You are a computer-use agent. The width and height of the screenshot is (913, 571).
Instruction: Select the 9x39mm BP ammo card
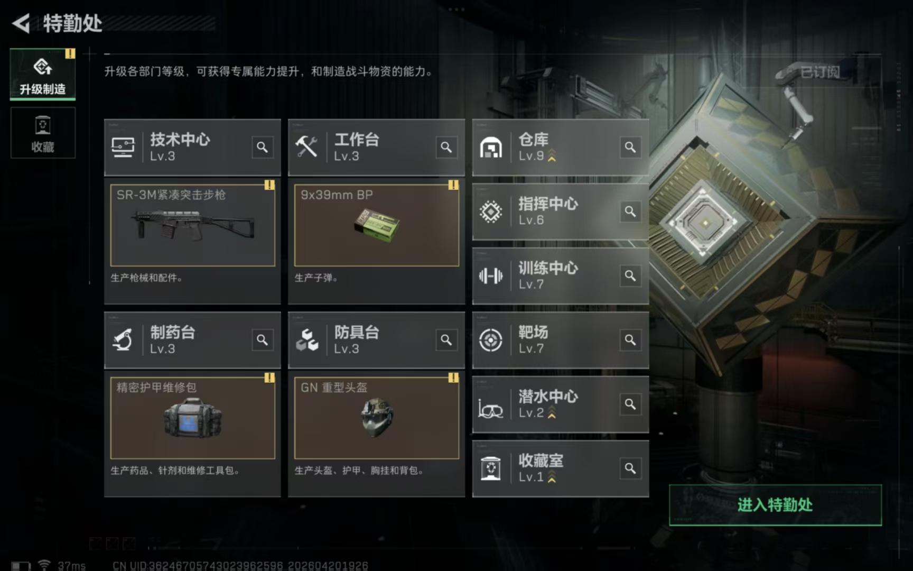tap(376, 225)
